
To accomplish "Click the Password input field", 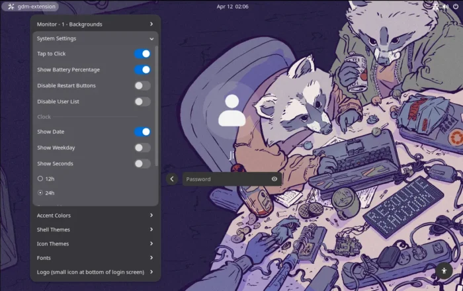I will coord(225,179).
